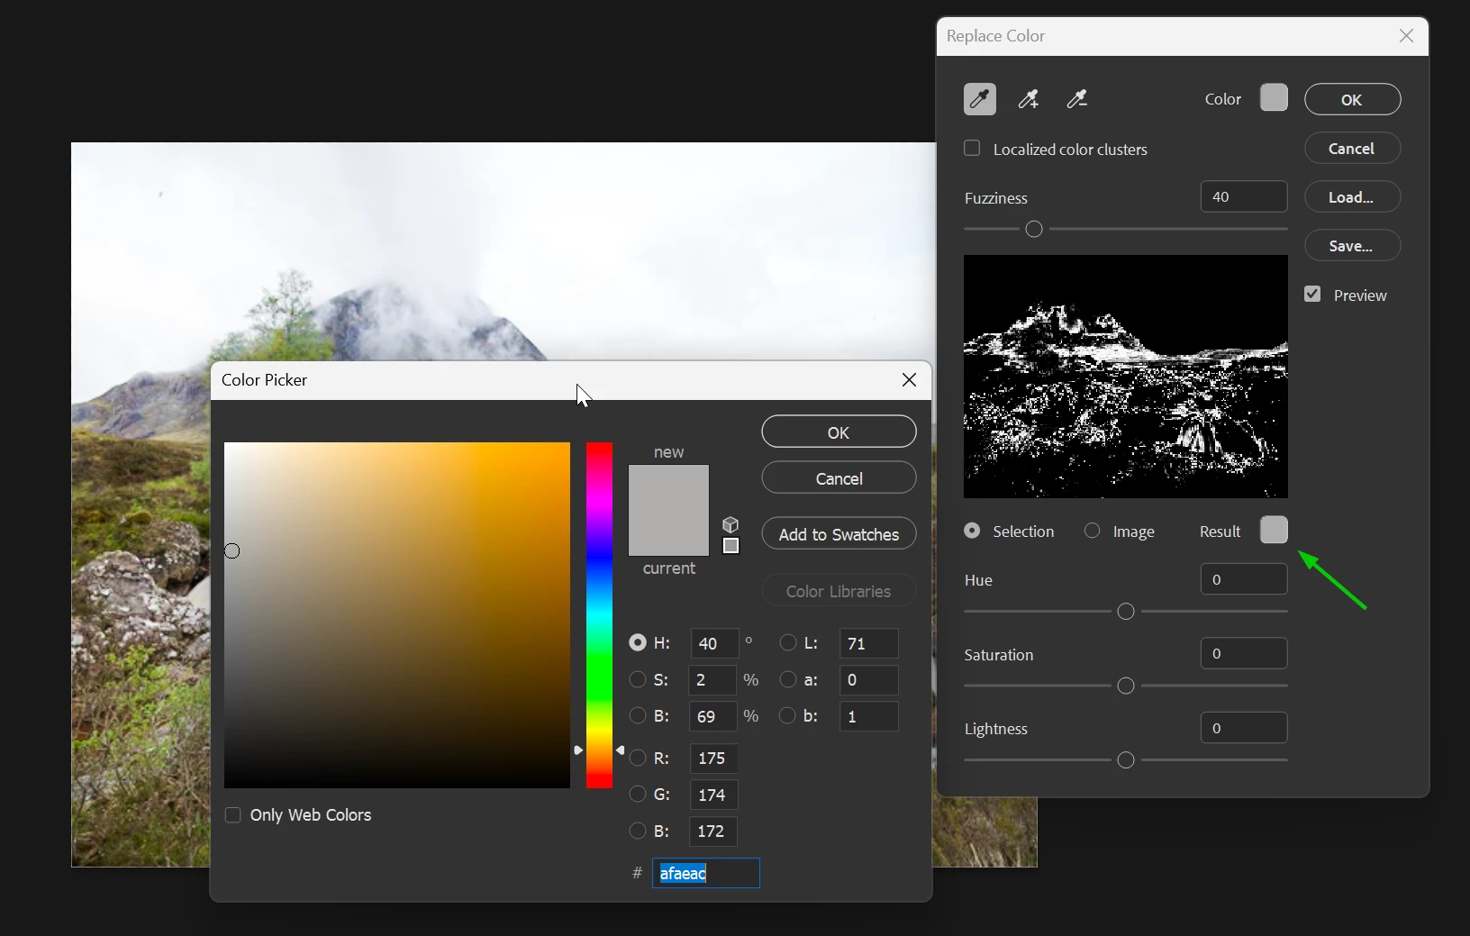This screenshot has height=936, width=1470.
Task: Click the R value field showing 175
Action: [713, 758]
